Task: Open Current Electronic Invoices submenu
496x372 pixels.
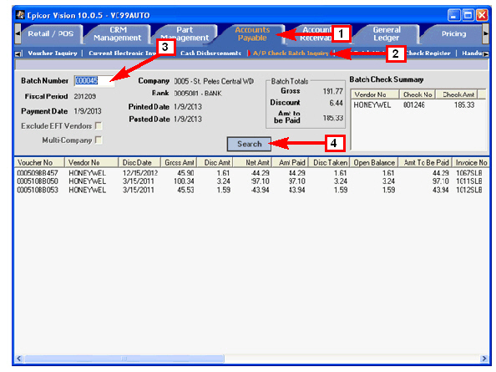Action: [123, 54]
